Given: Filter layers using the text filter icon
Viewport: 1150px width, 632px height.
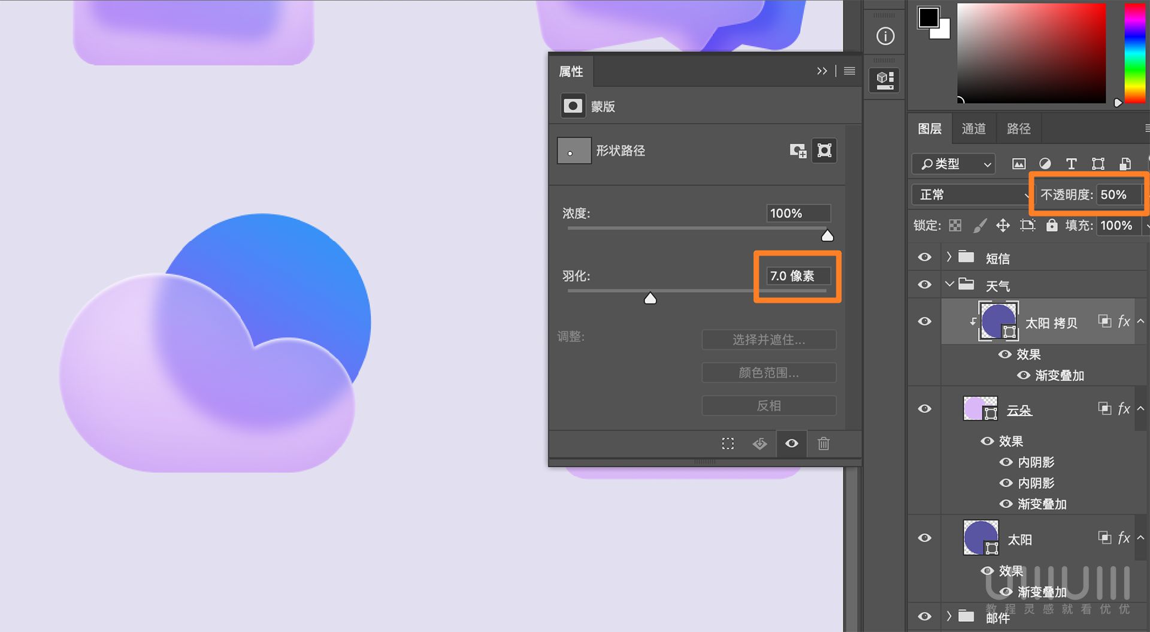Looking at the screenshot, I should pos(1072,163).
